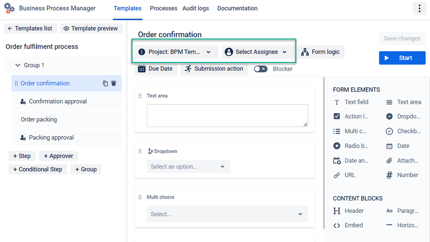Add a Multi choice form element
The height and width of the screenshot is (242, 430).
pos(350,131)
